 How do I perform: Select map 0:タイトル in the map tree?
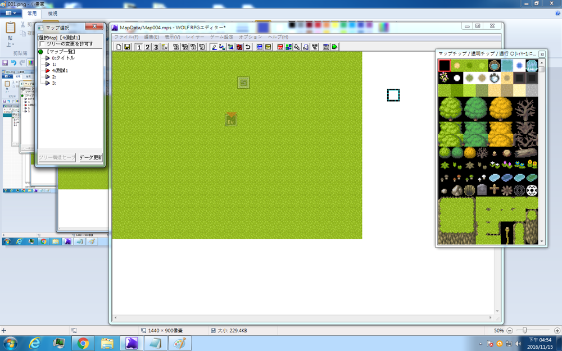pyautogui.click(x=63, y=58)
